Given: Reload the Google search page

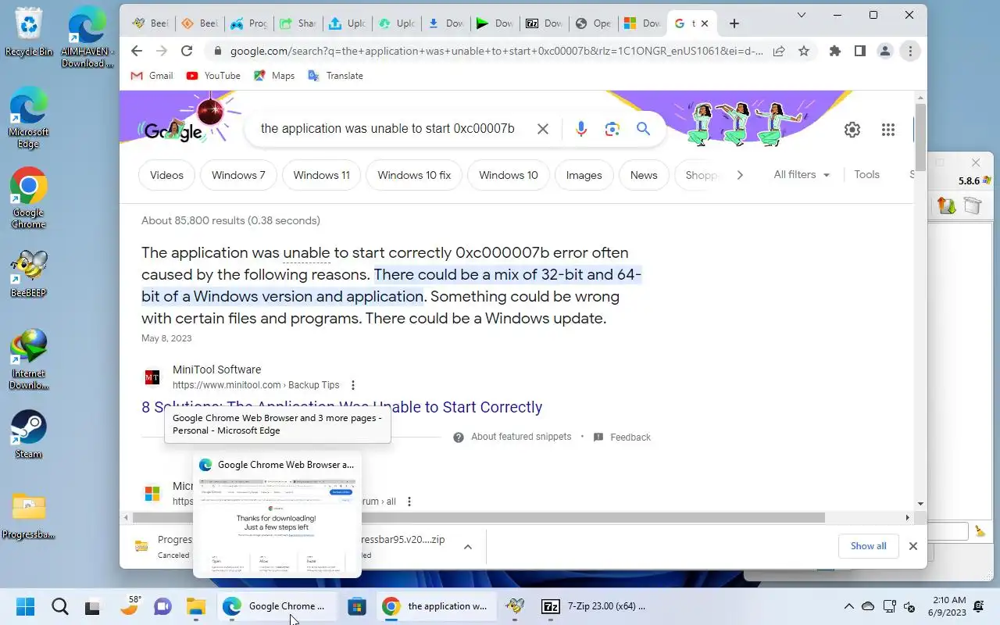Looking at the screenshot, I should coord(186,51).
